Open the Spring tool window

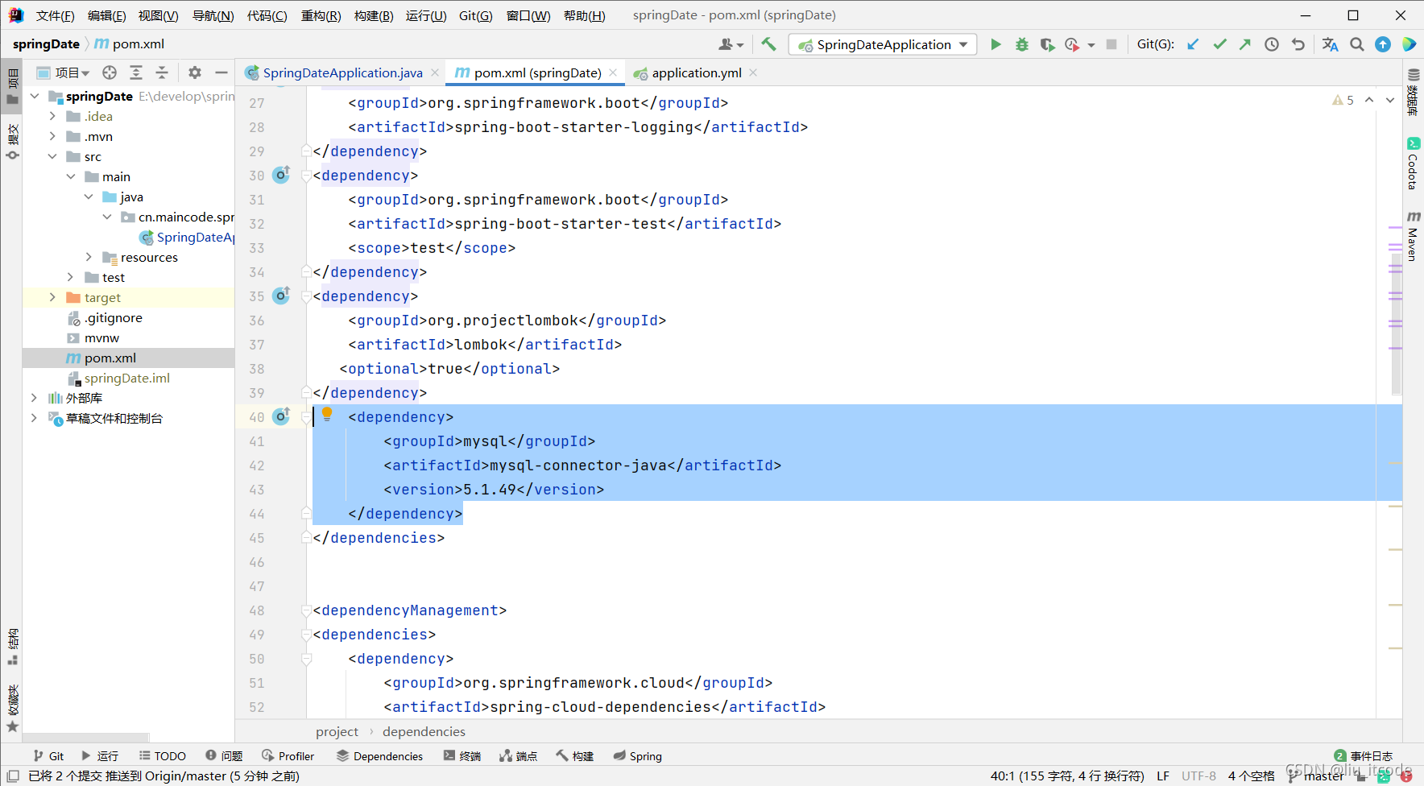pyautogui.click(x=637, y=755)
